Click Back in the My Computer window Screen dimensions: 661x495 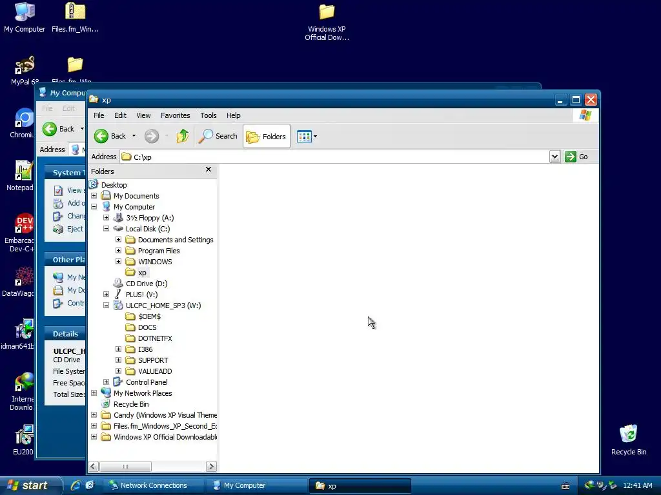[x=59, y=129]
